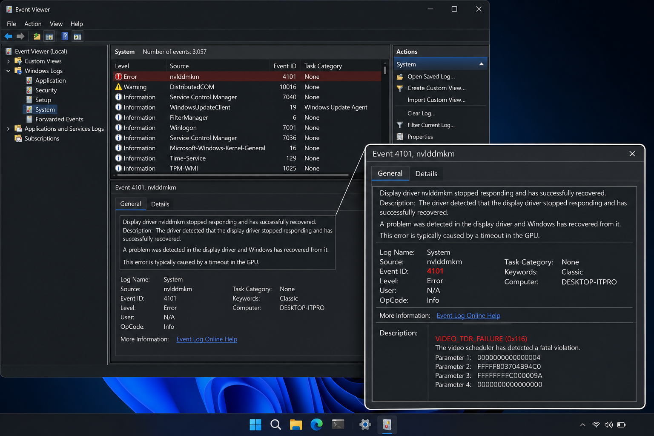Select the Custom Views folder in the tree
The image size is (654, 436).
pyautogui.click(x=43, y=61)
